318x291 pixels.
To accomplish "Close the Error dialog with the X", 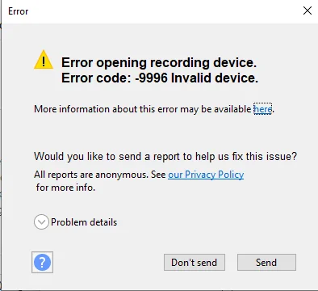I will 308,11.
